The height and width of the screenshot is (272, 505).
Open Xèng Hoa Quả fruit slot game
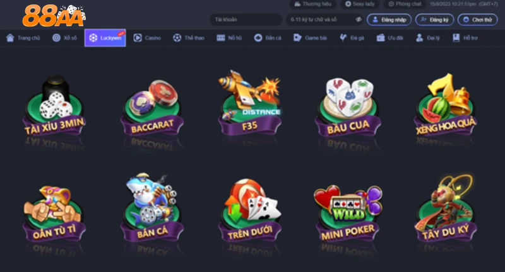(x=446, y=105)
